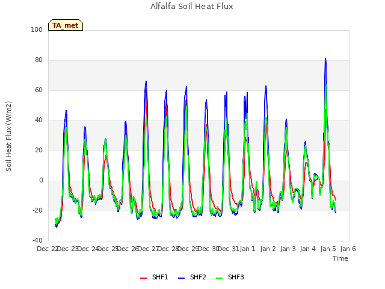Click the x-axis label Jan 4
The width and height of the screenshot is (385, 289).
coord(307,249)
